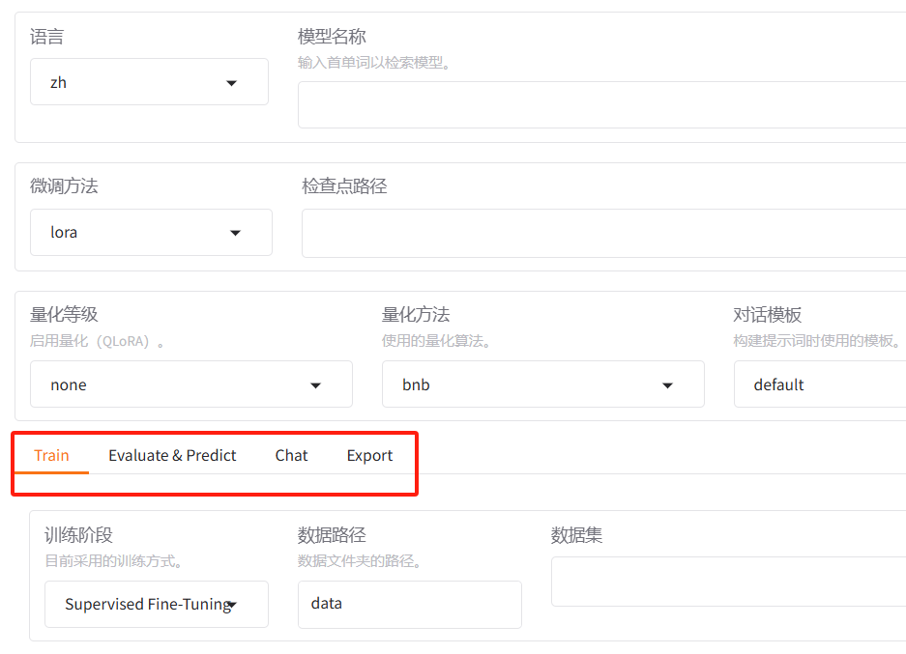Click the 模型名称 label text

(x=332, y=37)
